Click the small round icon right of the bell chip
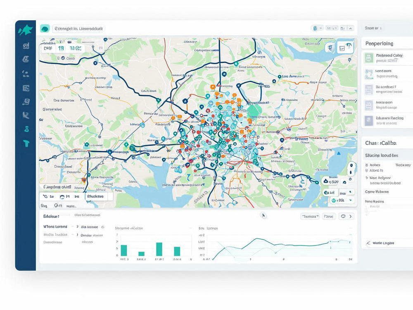Screen dimensions: 413x310 pos(344,182)
